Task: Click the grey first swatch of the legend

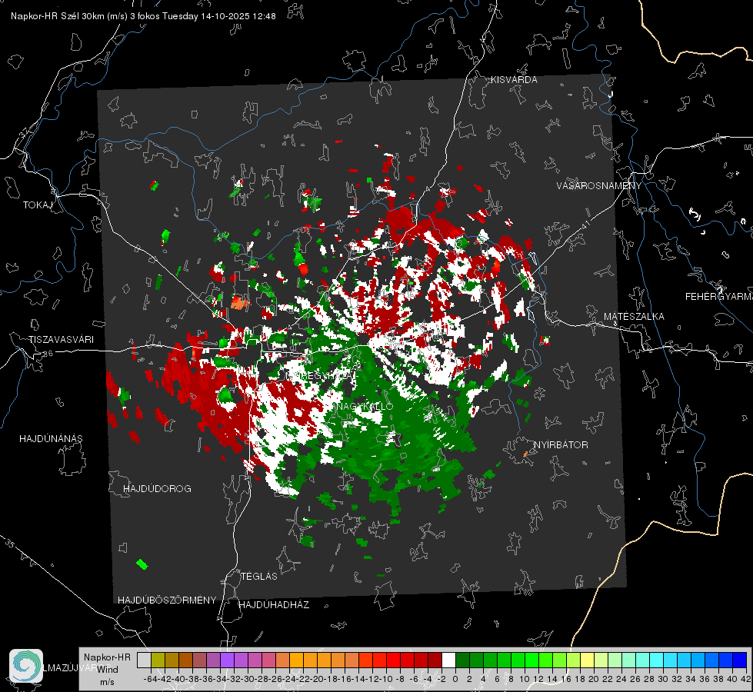Action: tap(144, 660)
